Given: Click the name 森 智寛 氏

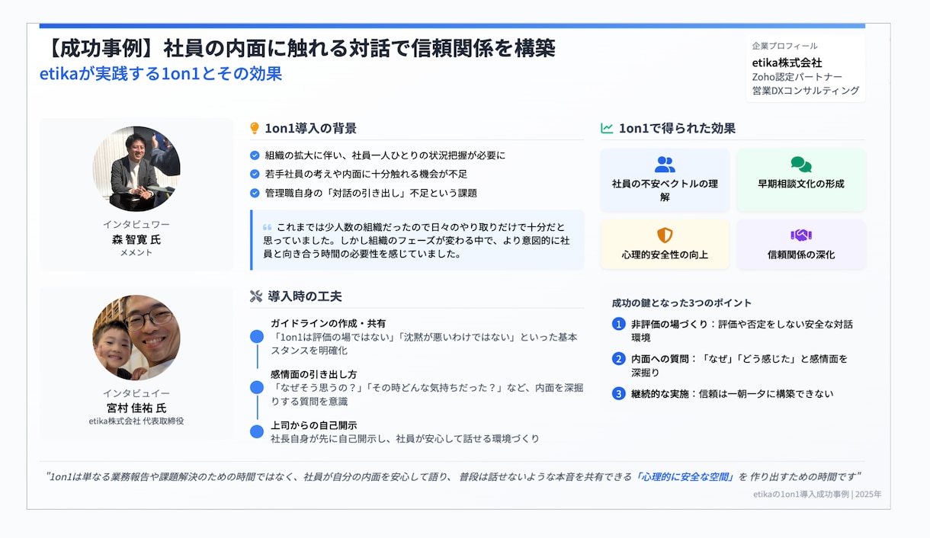Looking at the screenshot, I should 136,239.
